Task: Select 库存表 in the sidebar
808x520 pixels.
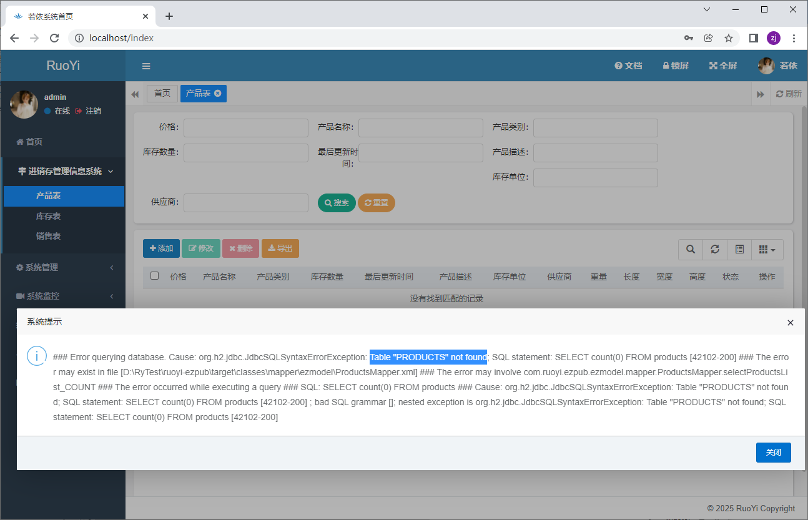Action: 49,216
